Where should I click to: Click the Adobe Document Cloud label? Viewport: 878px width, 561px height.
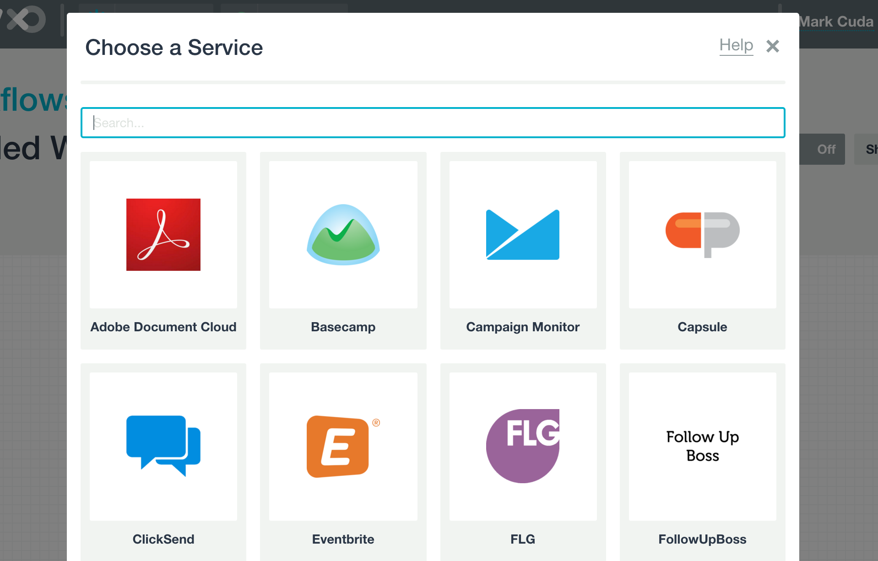click(x=163, y=327)
